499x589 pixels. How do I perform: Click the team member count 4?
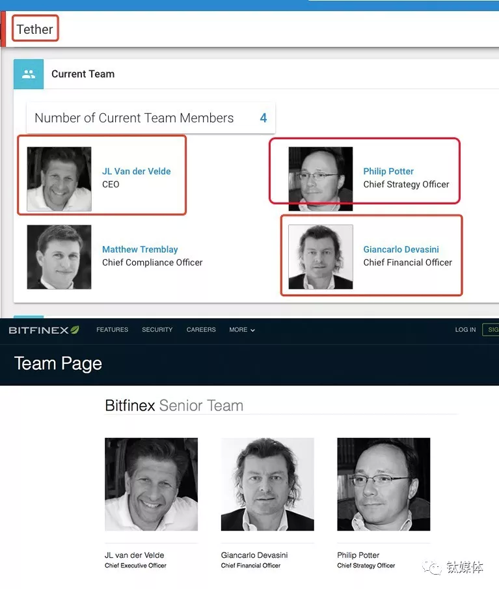coord(263,118)
